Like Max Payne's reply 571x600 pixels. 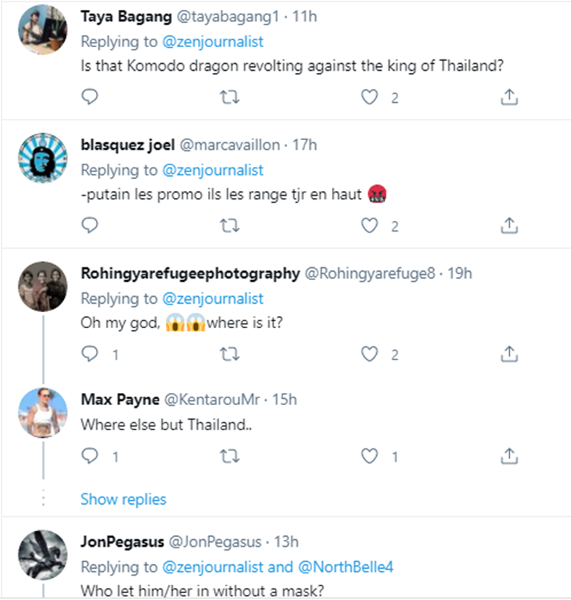[369, 456]
